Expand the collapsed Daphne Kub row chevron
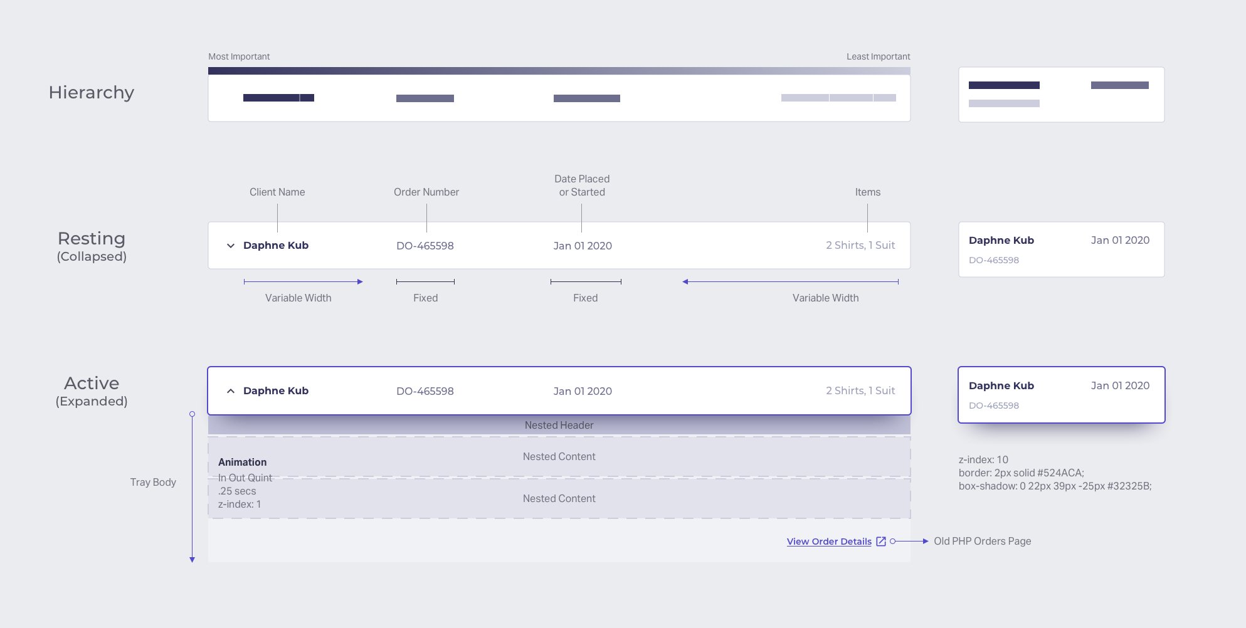This screenshot has height=628, width=1246. click(x=230, y=246)
